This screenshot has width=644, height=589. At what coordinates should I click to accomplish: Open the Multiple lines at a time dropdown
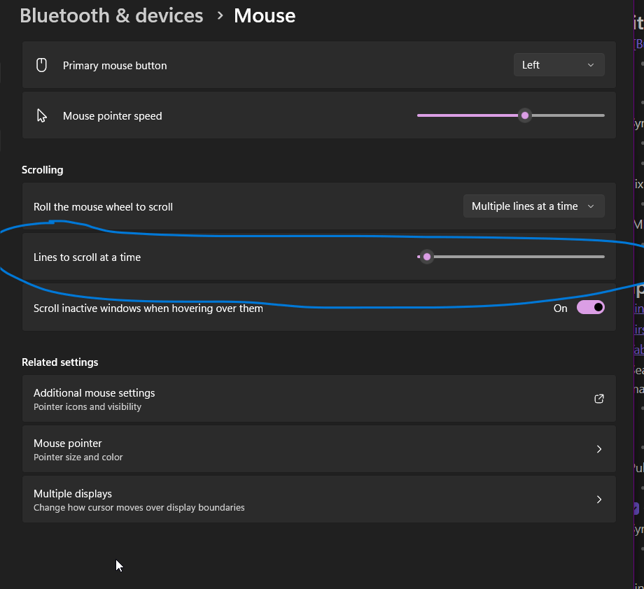pos(533,206)
